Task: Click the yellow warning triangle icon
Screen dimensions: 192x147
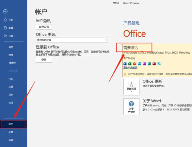Action: click(125, 74)
